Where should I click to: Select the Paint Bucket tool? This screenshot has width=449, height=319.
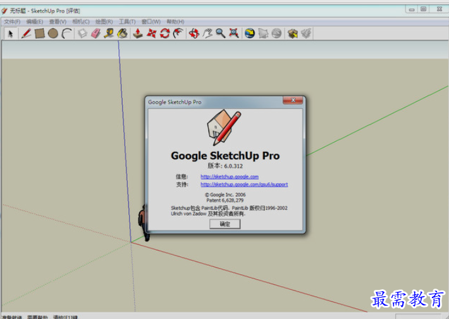(123, 34)
